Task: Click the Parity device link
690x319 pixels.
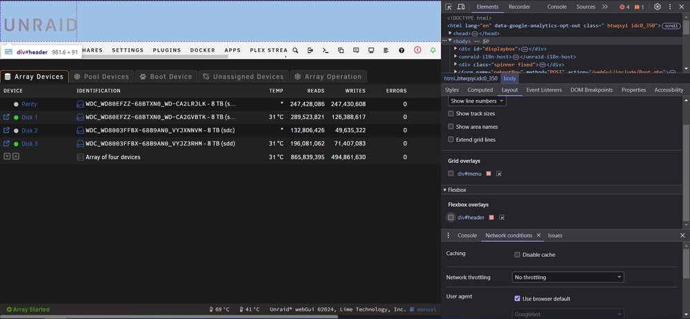Action: pos(30,104)
